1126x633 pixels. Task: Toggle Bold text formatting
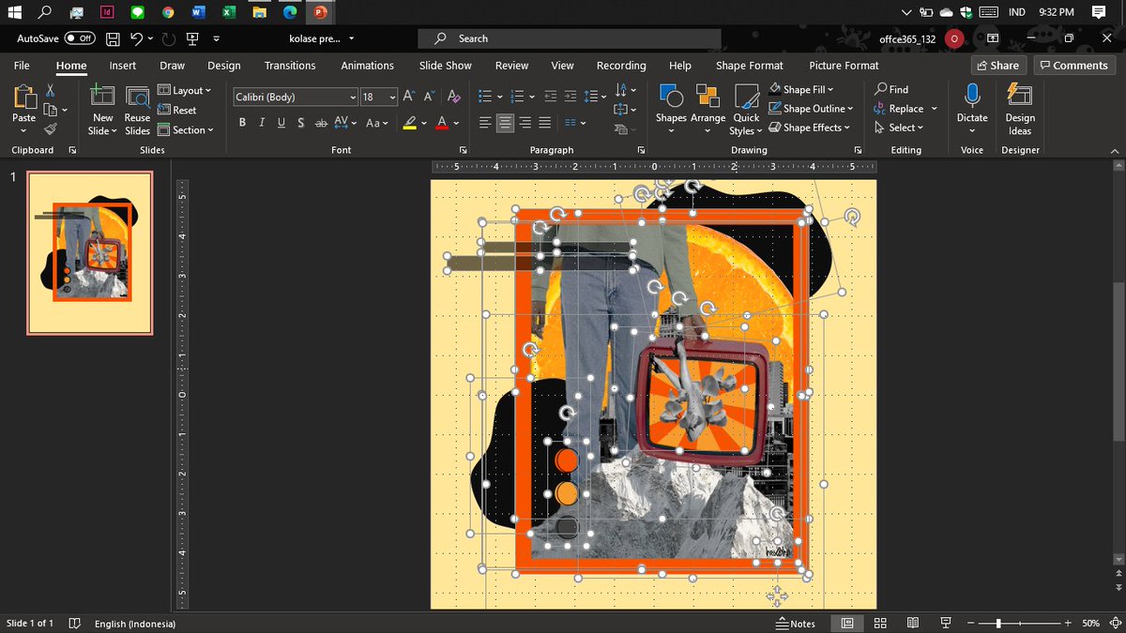point(242,123)
